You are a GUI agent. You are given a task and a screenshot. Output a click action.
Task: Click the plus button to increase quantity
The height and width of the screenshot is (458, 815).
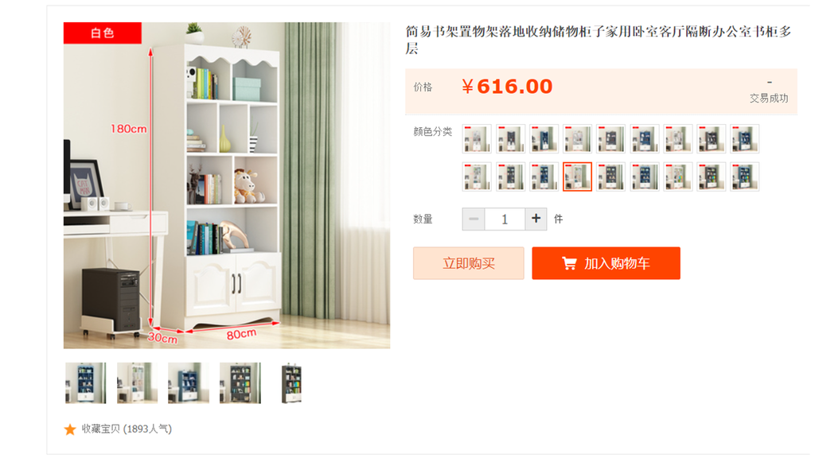tap(536, 219)
